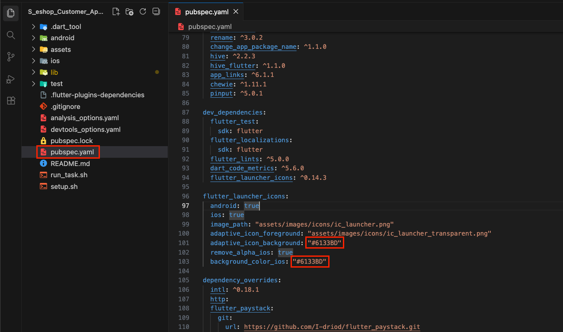Open the flutter_paystack GitHub URL link

pos(332,327)
